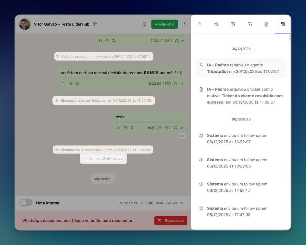Image resolution: width=306 pixels, height=245 pixels.
Task: Copy the message sent at 17:52:12
Action: point(100,41)
